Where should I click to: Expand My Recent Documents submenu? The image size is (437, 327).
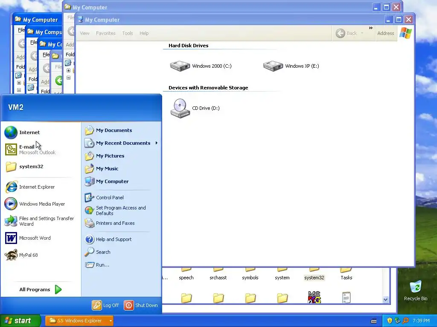point(157,143)
